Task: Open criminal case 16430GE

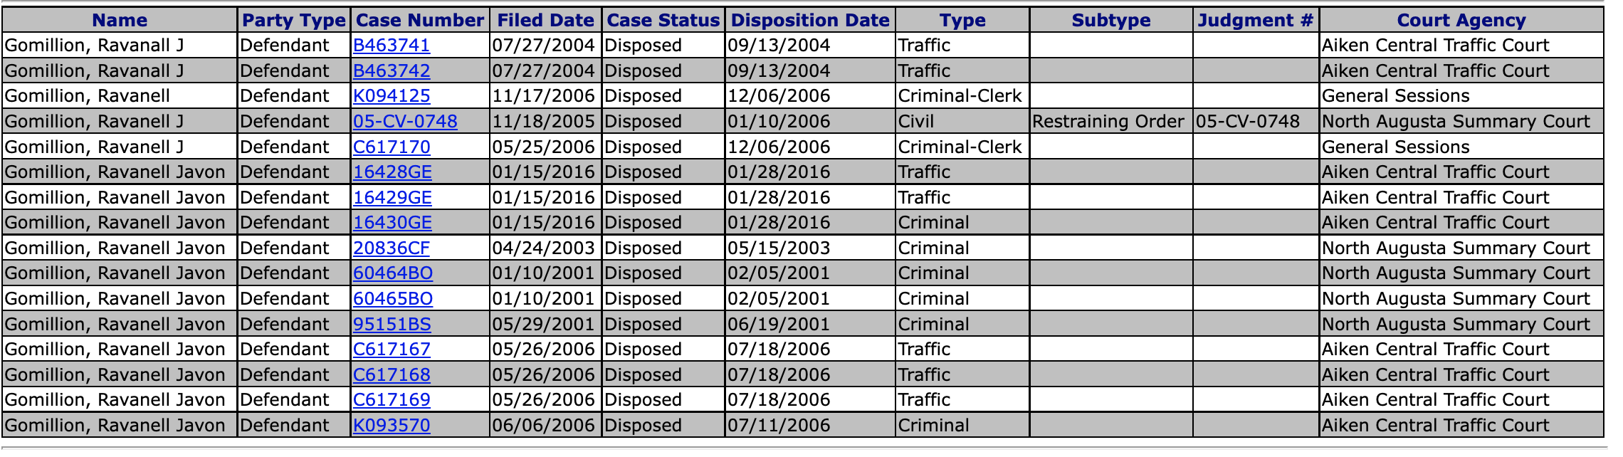Action: coord(392,223)
